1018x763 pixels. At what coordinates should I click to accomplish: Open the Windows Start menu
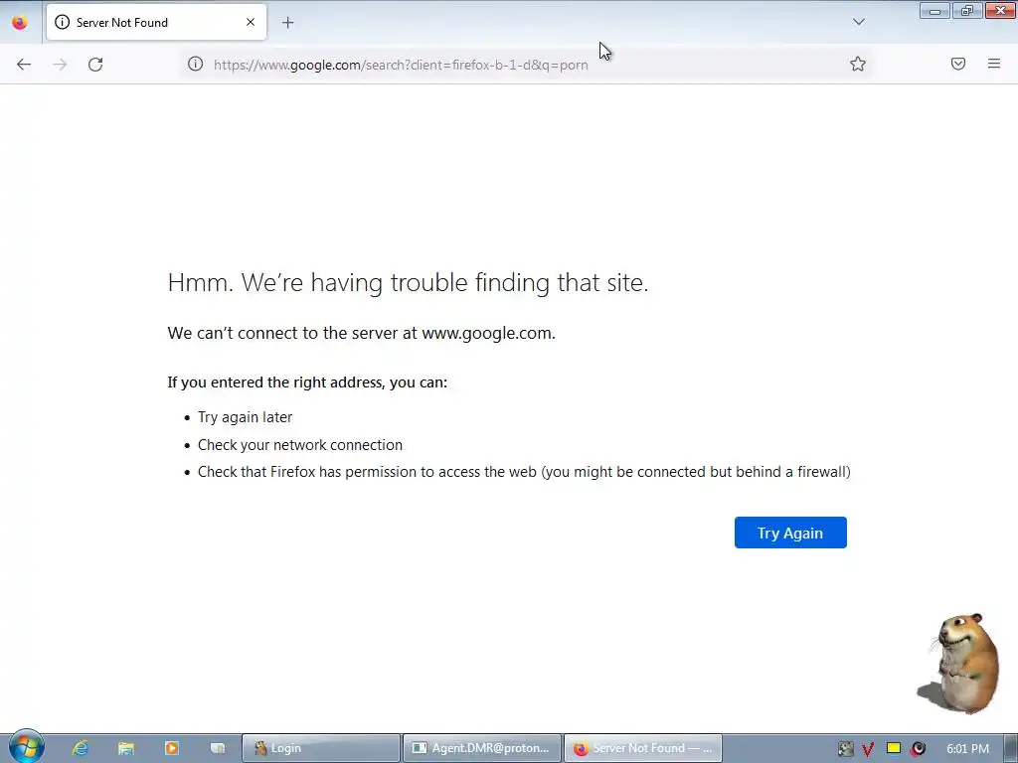(26, 747)
